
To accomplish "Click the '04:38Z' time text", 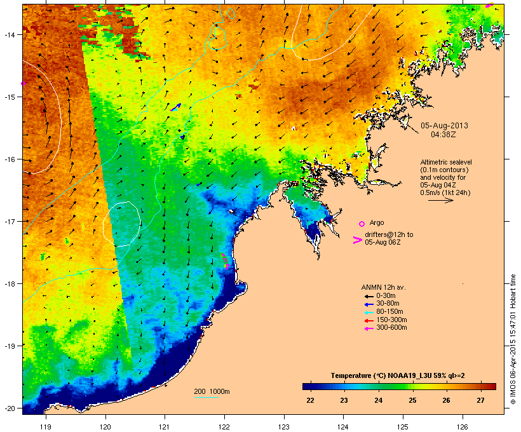I will pyautogui.click(x=443, y=135).
